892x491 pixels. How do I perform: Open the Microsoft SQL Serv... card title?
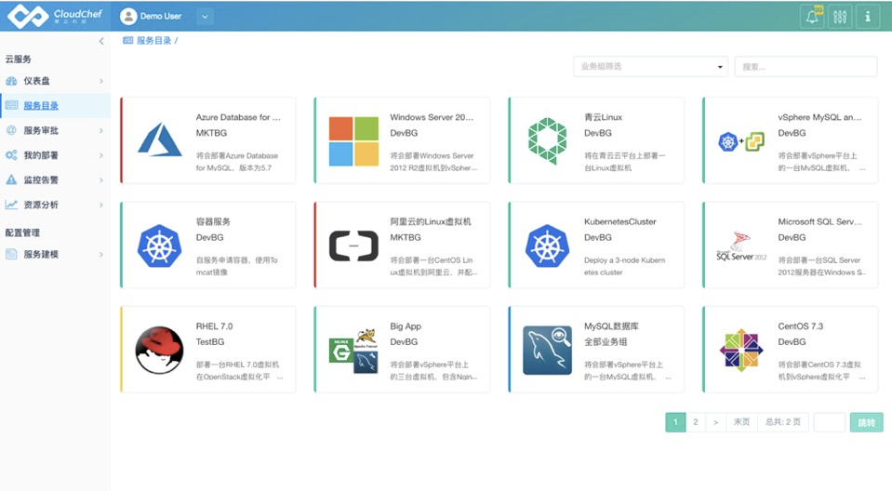tap(819, 221)
